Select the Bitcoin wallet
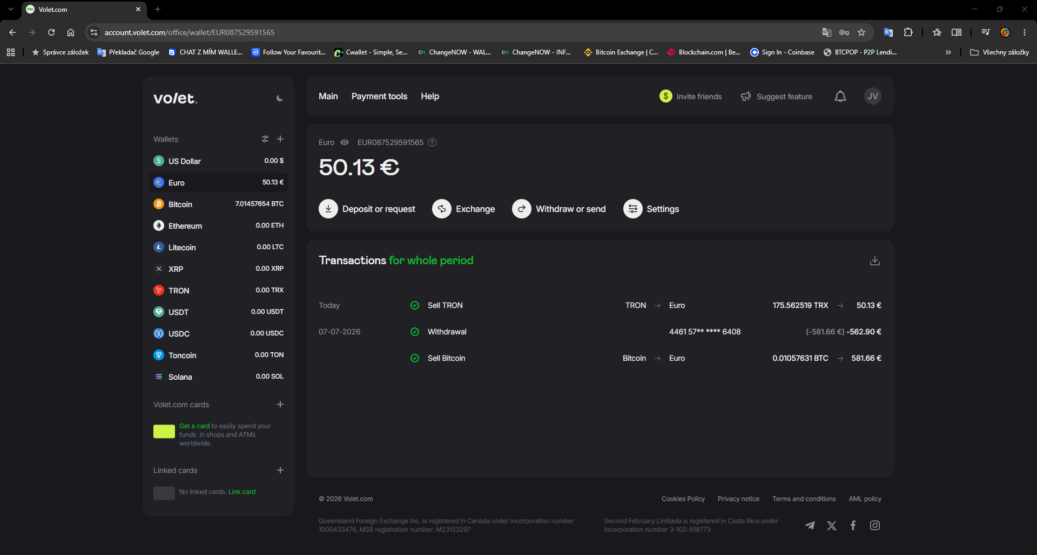Screen dimensions: 1037x555 click(x=218, y=204)
